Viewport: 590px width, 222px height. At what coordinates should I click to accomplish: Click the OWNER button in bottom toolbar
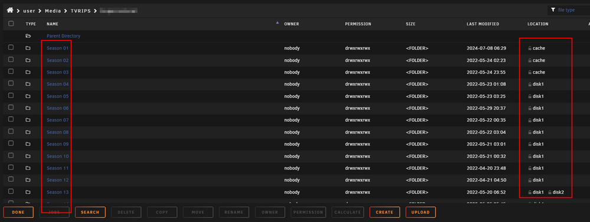pos(270,212)
